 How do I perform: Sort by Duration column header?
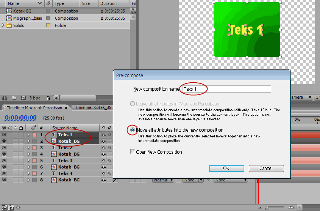[108, 3]
